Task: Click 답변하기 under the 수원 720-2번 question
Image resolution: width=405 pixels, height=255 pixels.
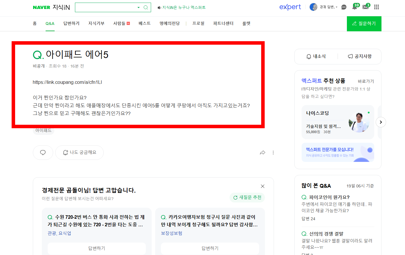Action: coord(97,248)
